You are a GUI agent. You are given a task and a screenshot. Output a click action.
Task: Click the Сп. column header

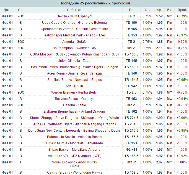pos(20,10)
